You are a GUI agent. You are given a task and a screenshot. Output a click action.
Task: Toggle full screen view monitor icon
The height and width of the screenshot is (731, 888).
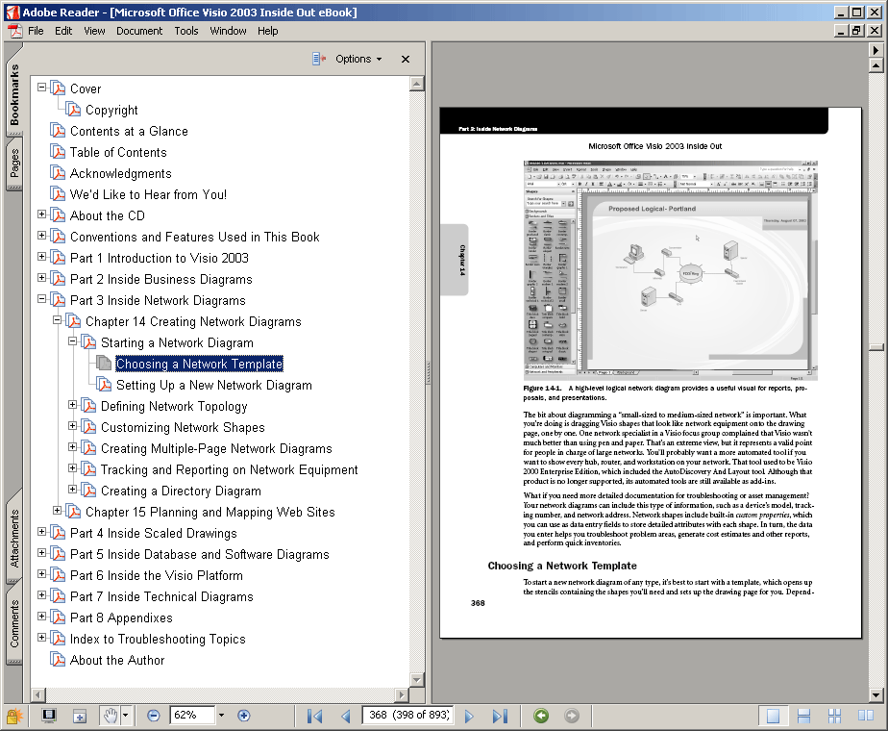tap(49, 716)
